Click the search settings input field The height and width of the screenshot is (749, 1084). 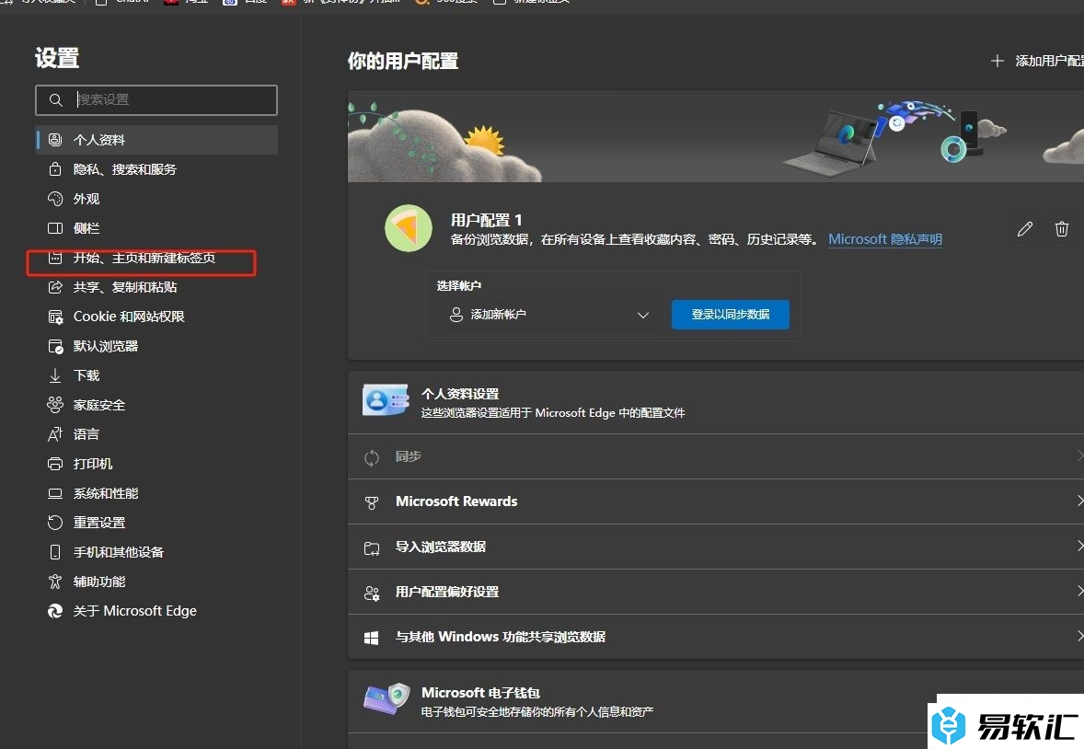tap(156, 100)
